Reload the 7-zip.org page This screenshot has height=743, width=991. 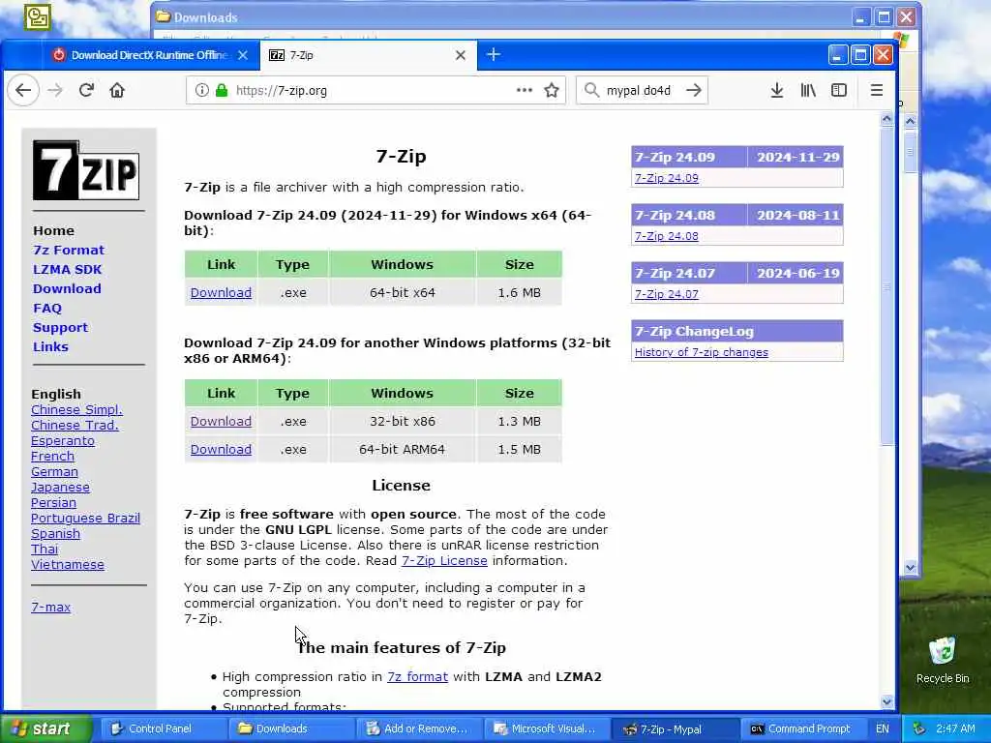click(x=86, y=90)
